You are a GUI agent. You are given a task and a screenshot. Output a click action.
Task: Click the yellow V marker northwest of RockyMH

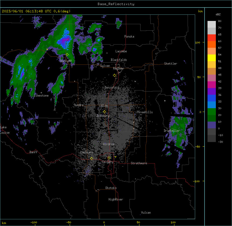tap(47, 49)
